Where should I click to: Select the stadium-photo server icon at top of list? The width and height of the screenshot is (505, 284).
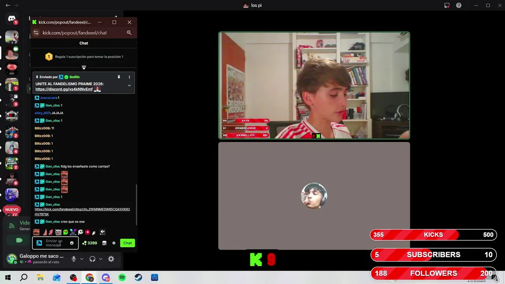[12, 37]
